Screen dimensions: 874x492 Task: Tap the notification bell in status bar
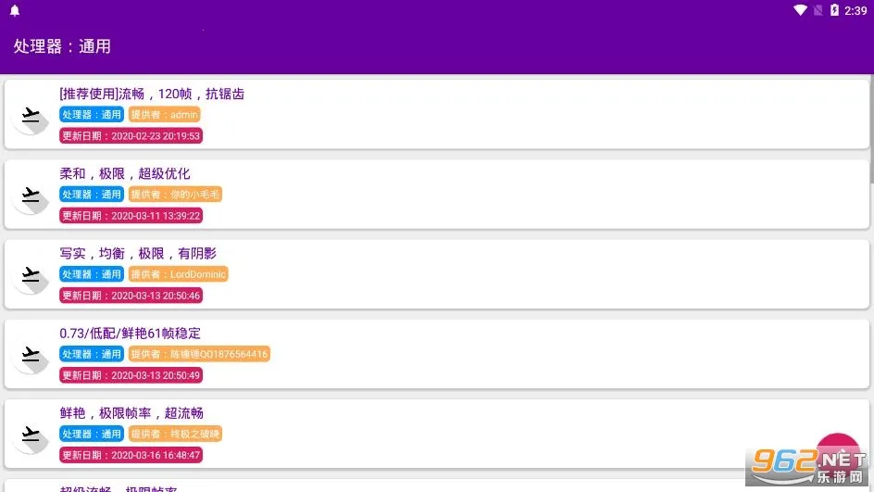(14, 11)
